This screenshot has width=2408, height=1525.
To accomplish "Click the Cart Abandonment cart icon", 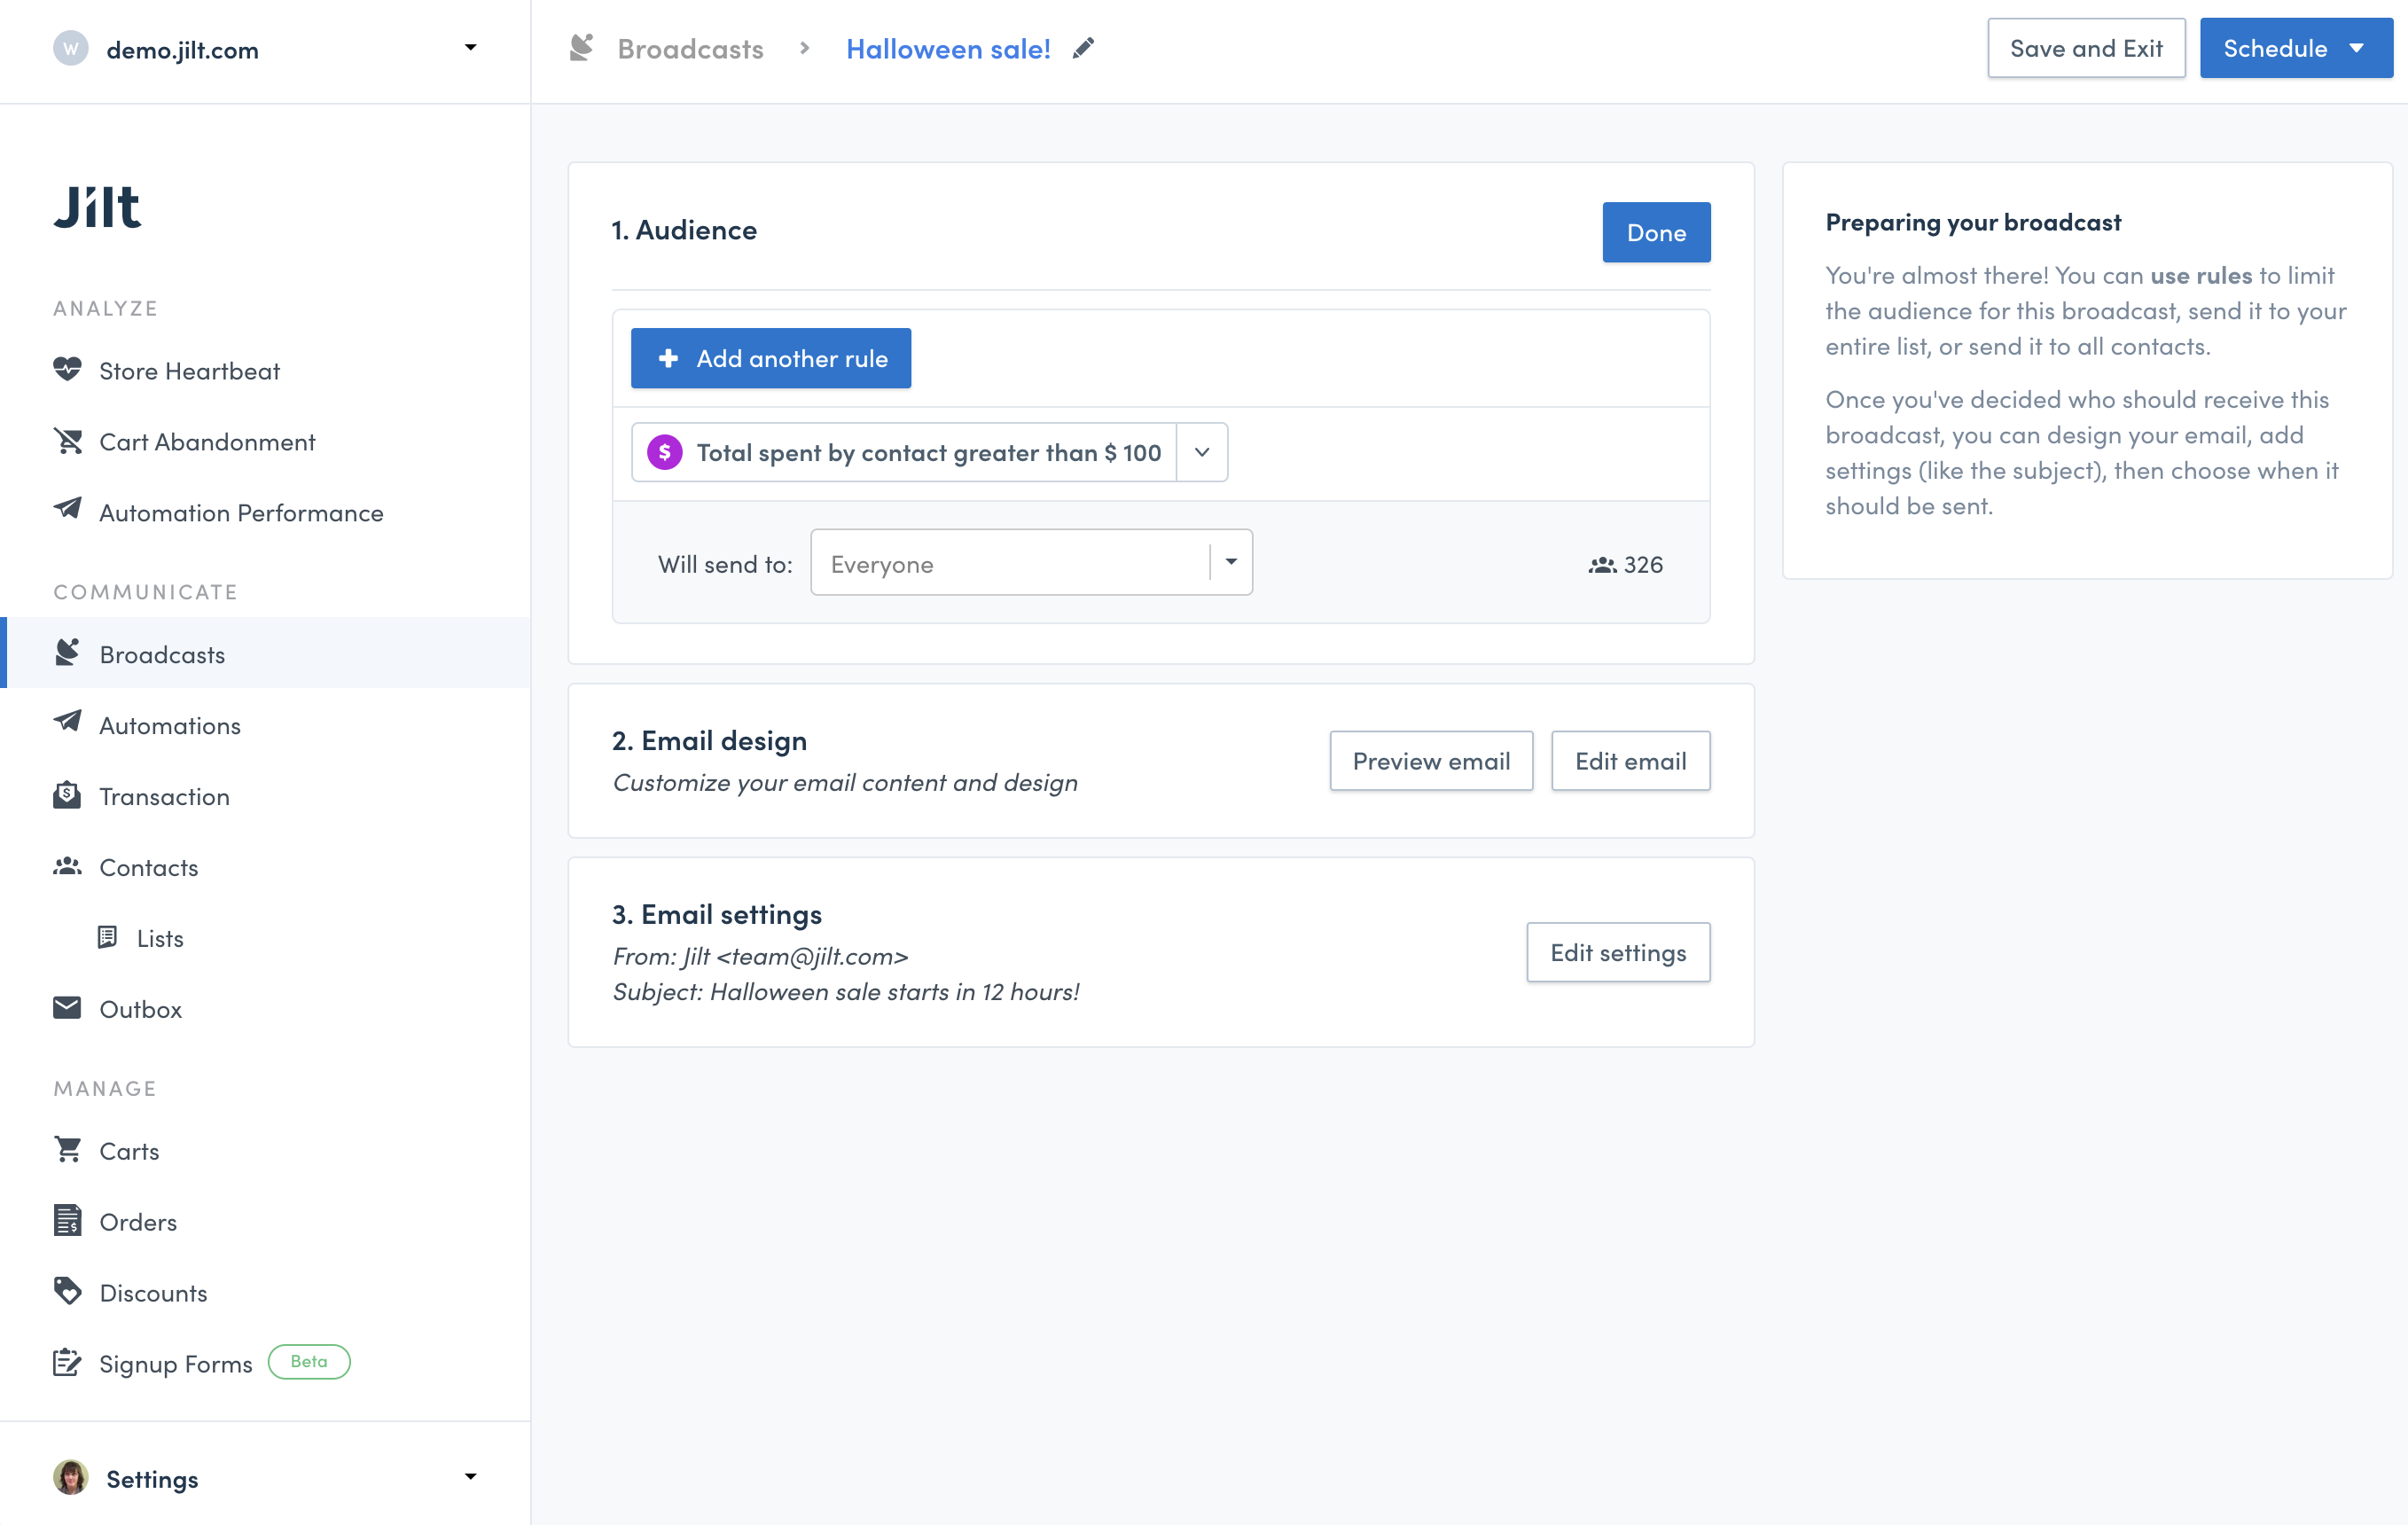I will point(67,441).
